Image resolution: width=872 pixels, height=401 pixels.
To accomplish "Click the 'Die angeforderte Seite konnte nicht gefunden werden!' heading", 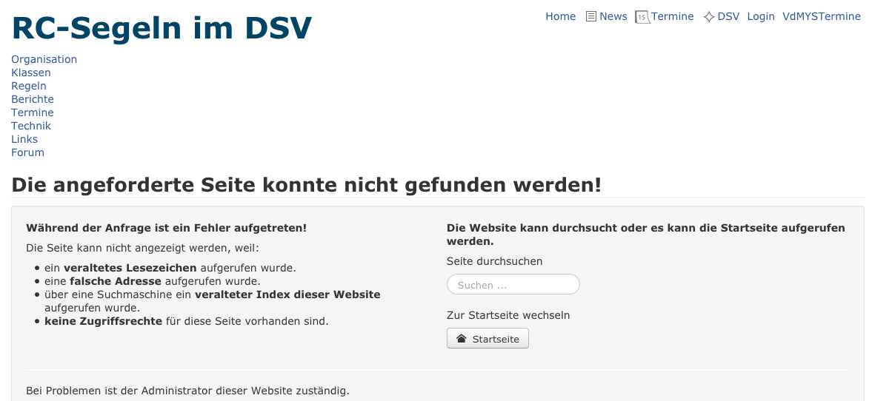I will pos(307,185).
